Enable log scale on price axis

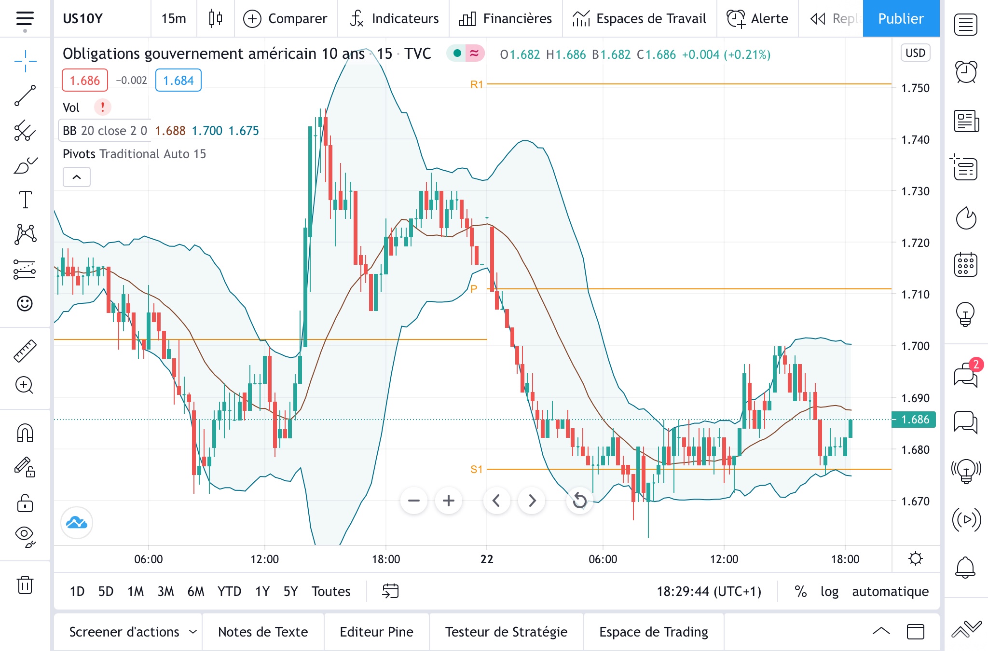click(829, 591)
